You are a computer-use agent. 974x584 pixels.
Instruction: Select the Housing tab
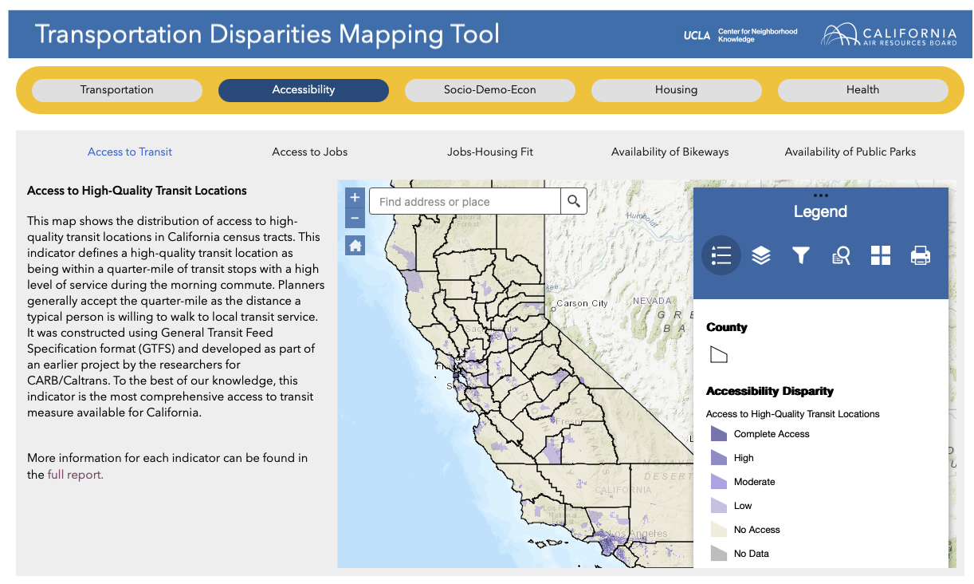tap(676, 90)
